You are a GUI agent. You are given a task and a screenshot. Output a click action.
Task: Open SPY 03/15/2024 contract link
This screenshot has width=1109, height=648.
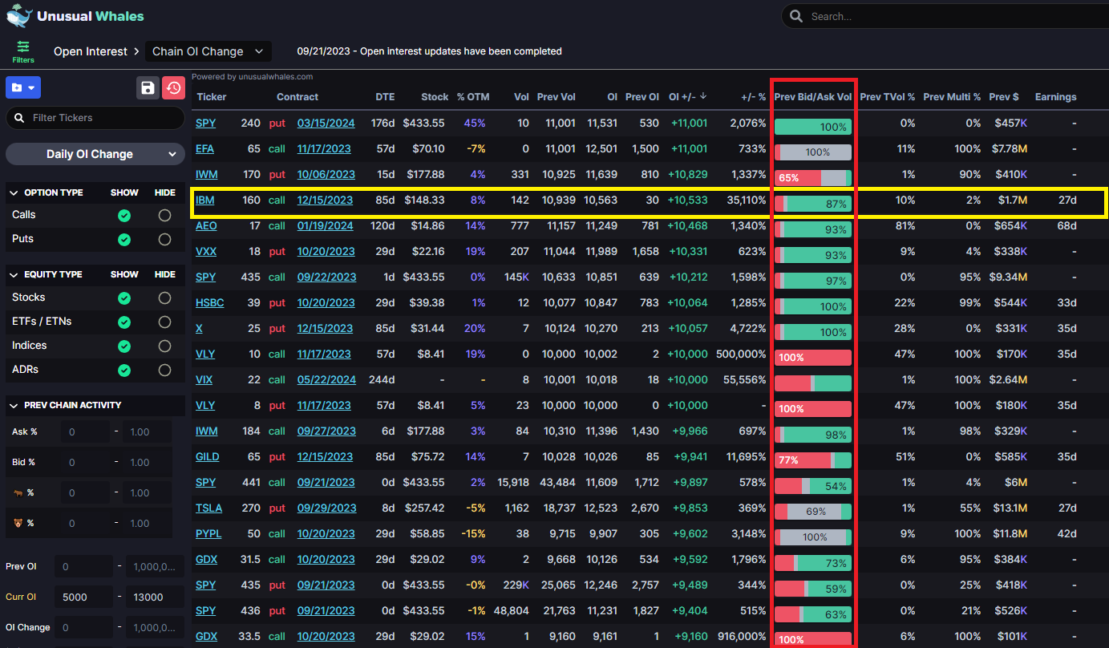[x=326, y=124]
